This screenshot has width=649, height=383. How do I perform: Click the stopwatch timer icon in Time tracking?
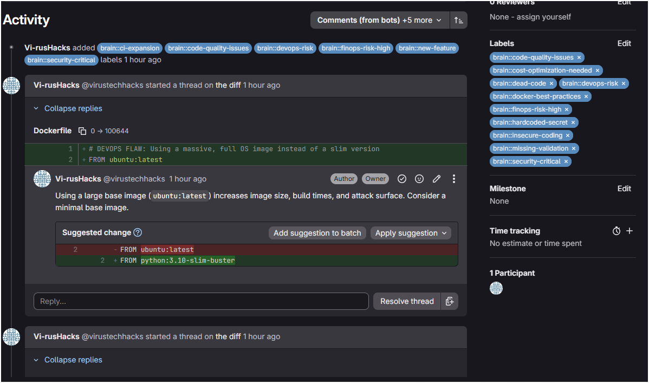click(616, 231)
